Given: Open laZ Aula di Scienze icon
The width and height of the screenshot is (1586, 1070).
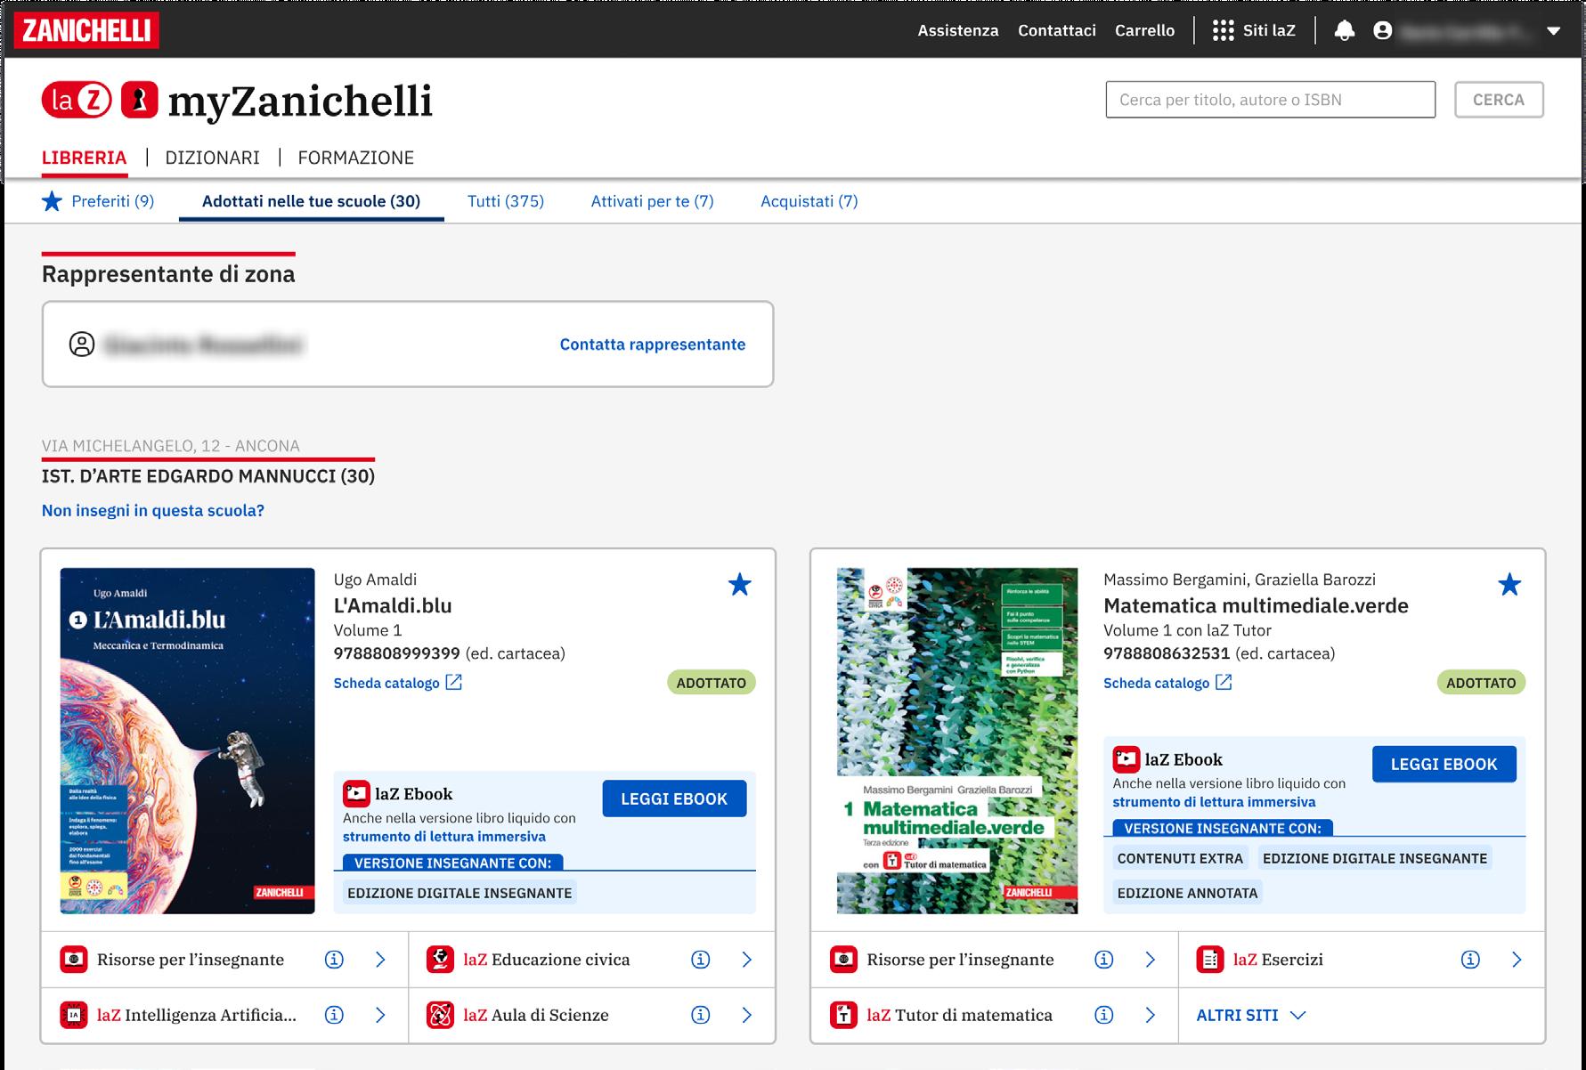Looking at the screenshot, I should click(440, 1015).
